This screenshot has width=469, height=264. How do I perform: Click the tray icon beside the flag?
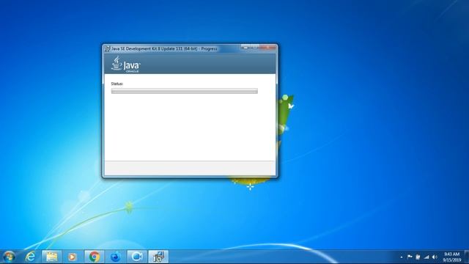pos(418,257)
